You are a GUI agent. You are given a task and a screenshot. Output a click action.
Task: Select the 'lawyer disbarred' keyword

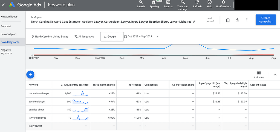coord(37,118)
